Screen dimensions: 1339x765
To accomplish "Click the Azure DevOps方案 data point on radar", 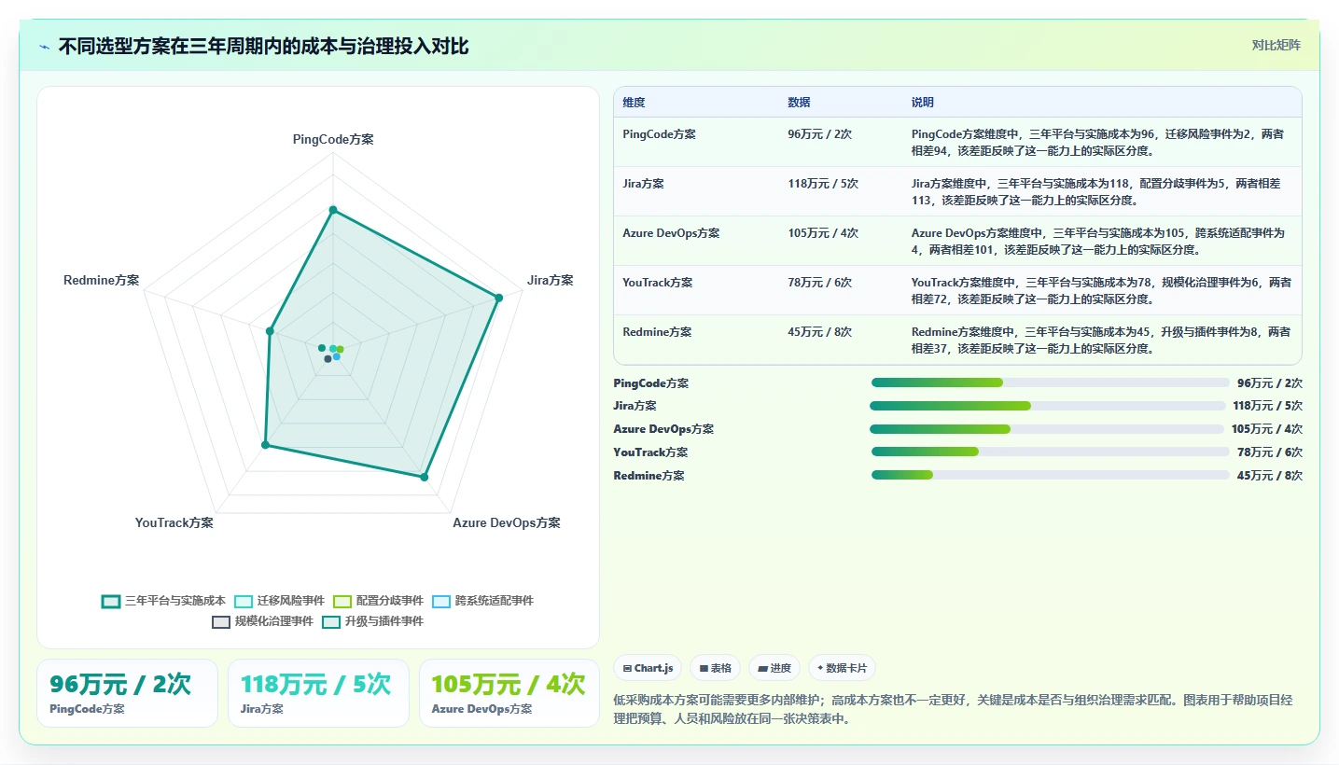I will (x=424, y=477).
